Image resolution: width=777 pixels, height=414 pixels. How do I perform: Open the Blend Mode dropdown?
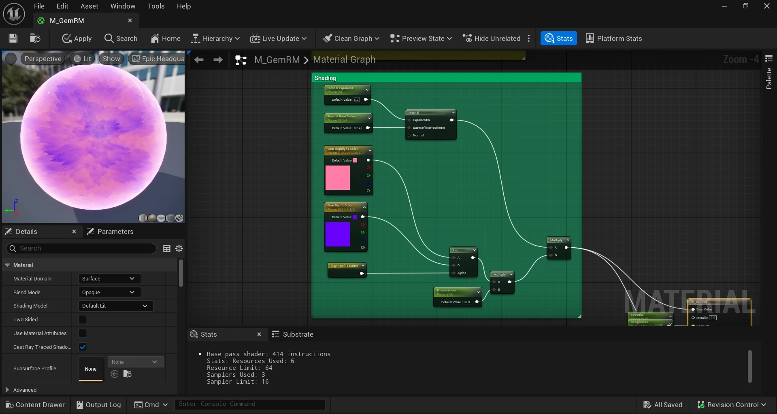(109, 293)
